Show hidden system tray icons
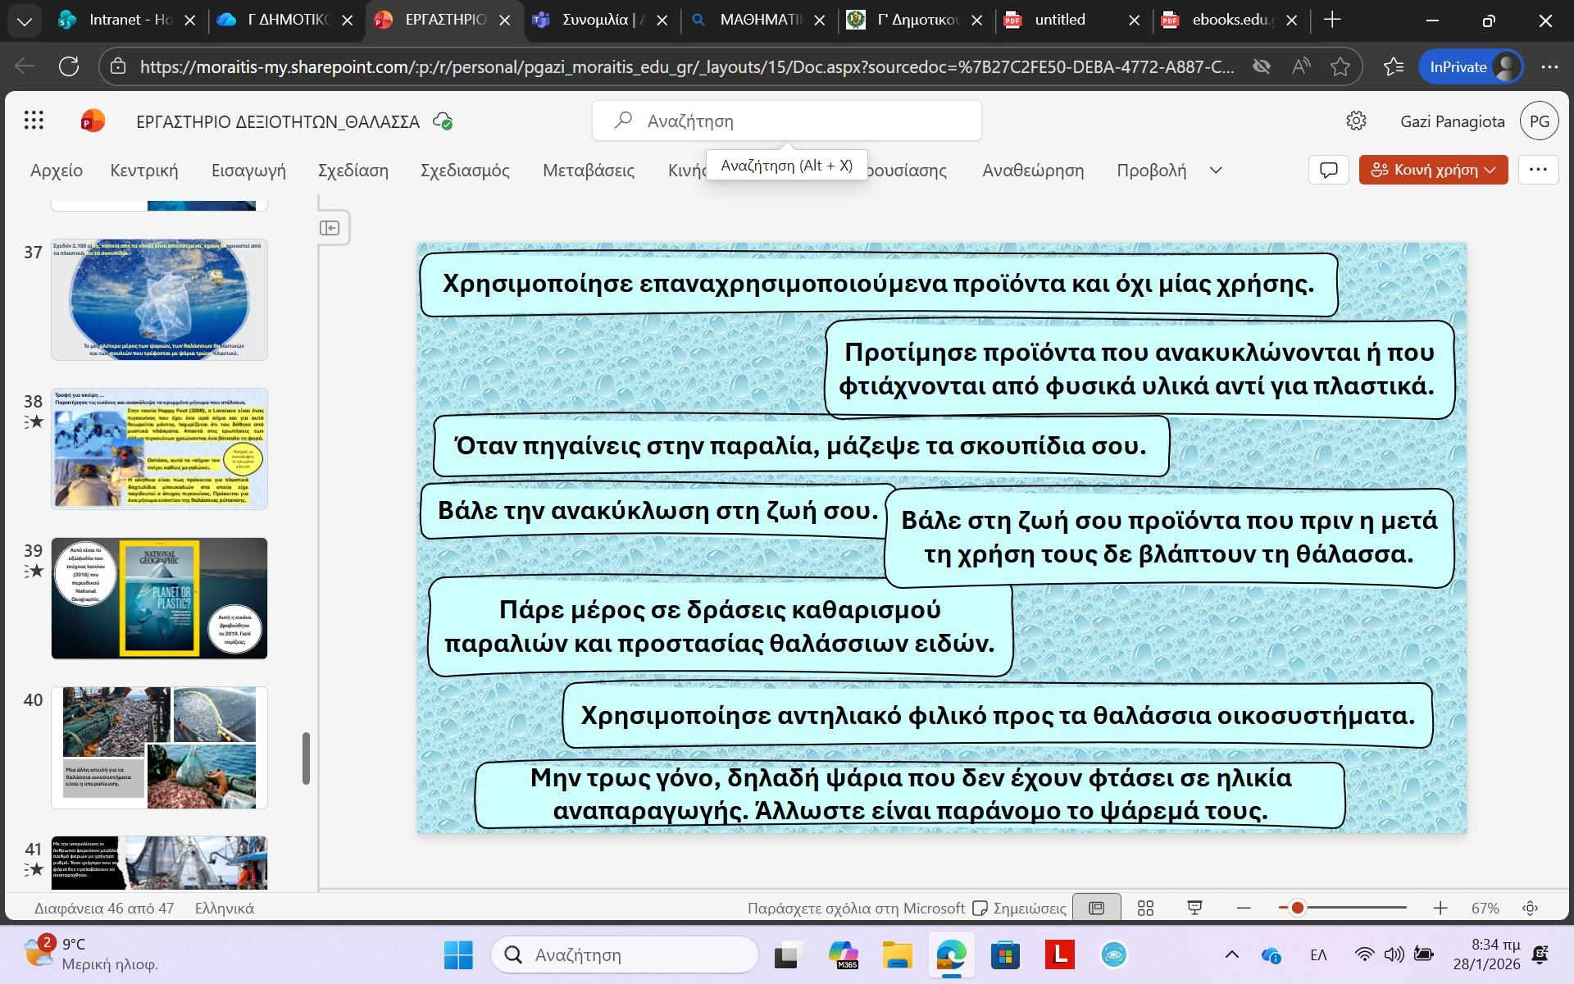This screenshot has width=1574, height=984. pos(1231,954)
